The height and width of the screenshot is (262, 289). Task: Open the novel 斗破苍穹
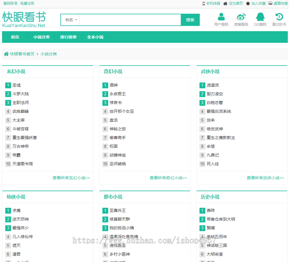point(21,129)
